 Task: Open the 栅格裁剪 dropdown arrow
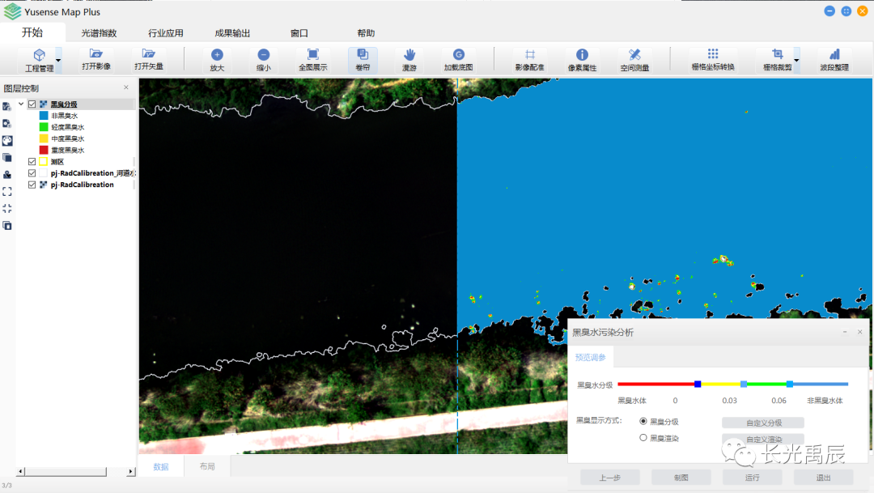[x=796, y=60]
